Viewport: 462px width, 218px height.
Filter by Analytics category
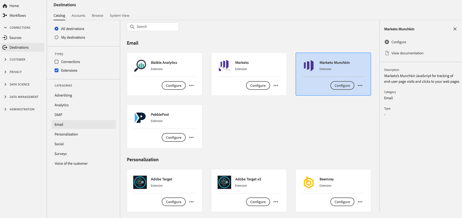[x=62, y=105]
